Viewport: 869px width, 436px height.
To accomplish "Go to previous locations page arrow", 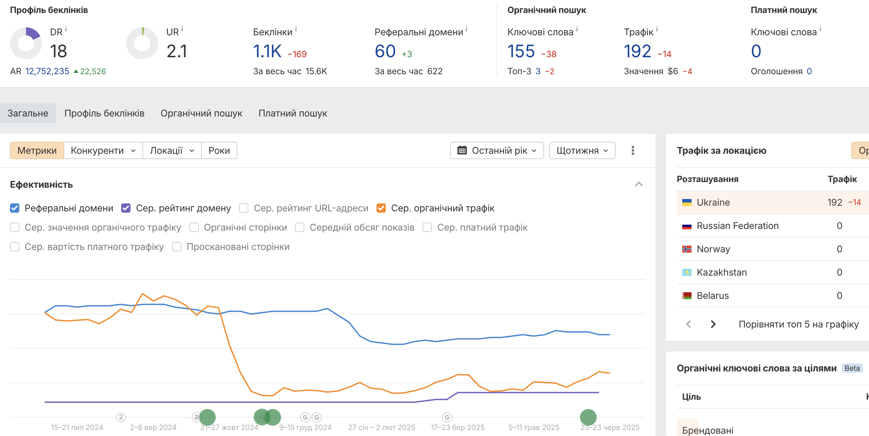I will (689, 324).
